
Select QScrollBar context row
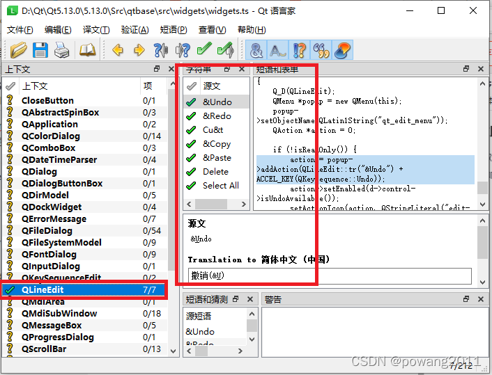85,349
